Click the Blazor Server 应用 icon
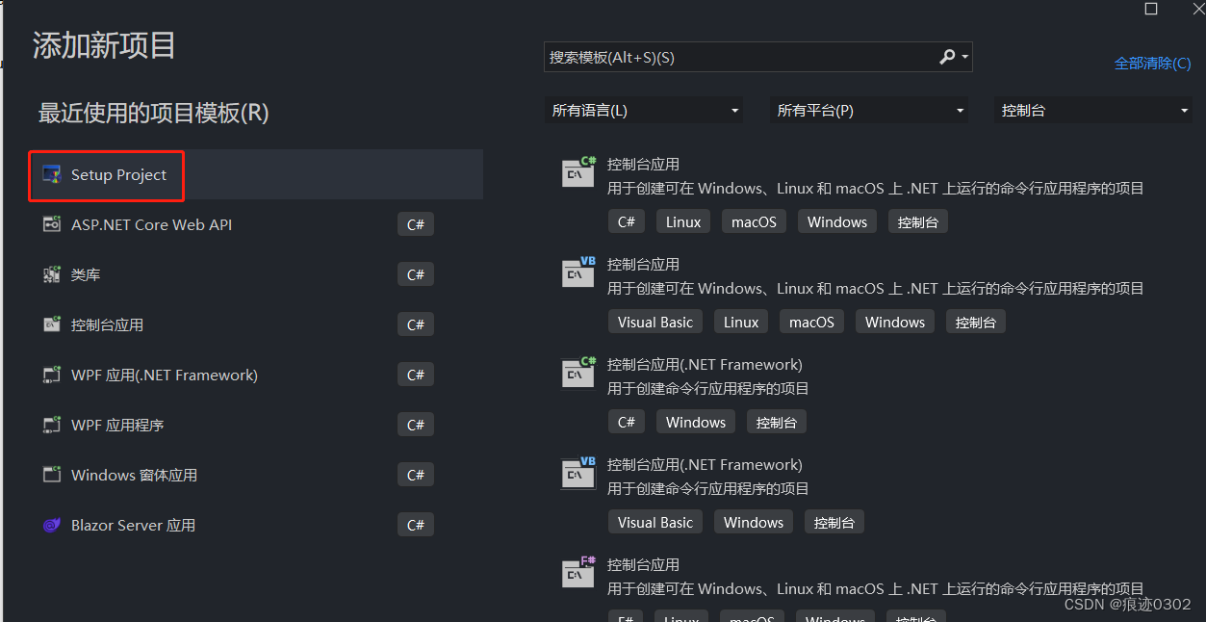Viewport: 1206px width, 622px height. pyautogui.click(x=52, y=525)
